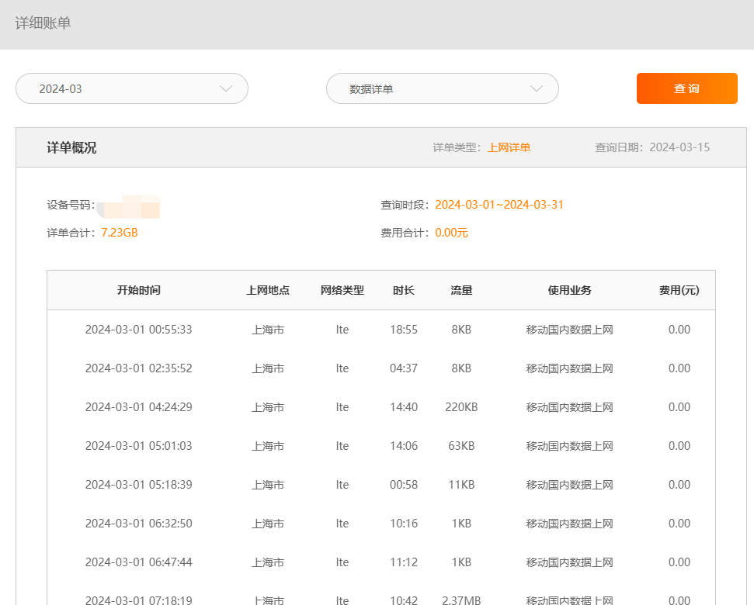
Task: Click the 上网地点 column header
Action: pos(268,290)
